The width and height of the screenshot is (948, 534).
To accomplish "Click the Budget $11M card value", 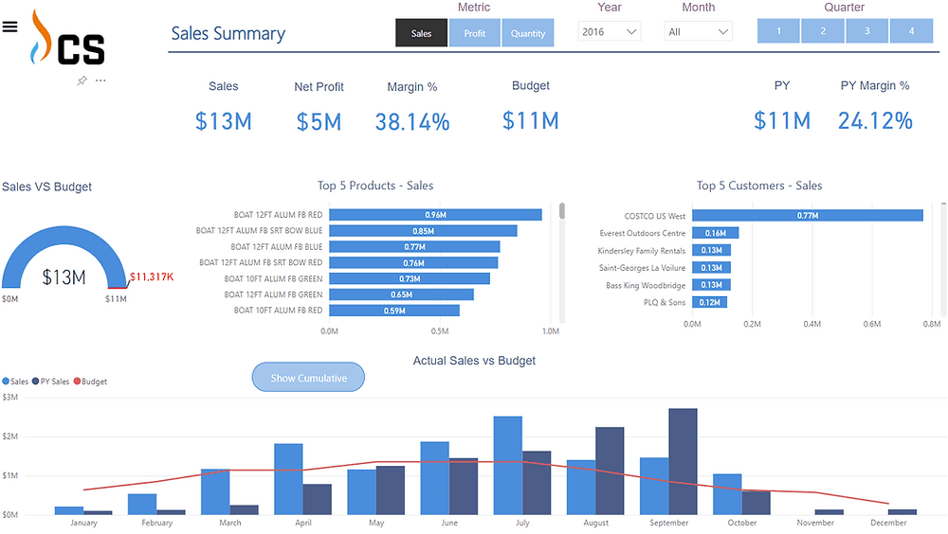I will pyautogui.click(x=530, y=121).
